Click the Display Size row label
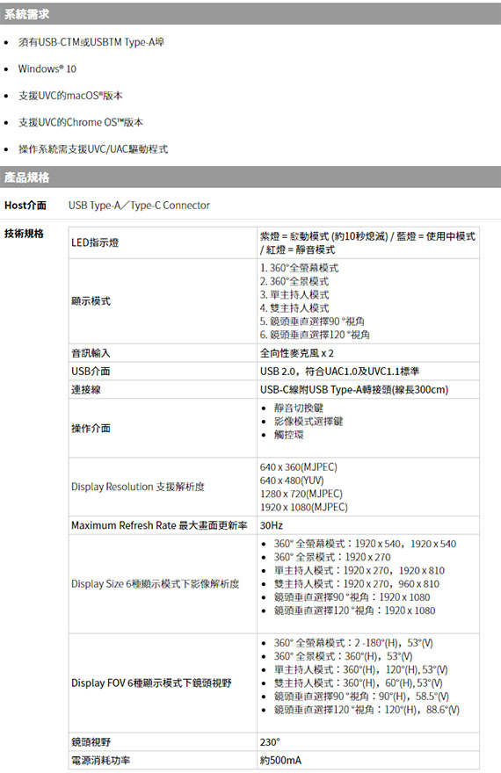 (156, 583)
